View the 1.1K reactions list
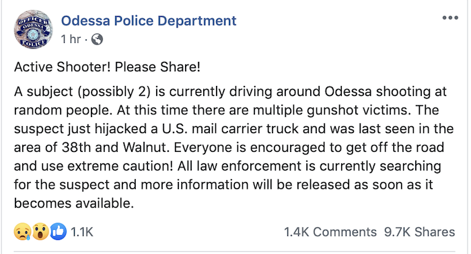This screenshot has height=254, width=471. tap(82, 232)
